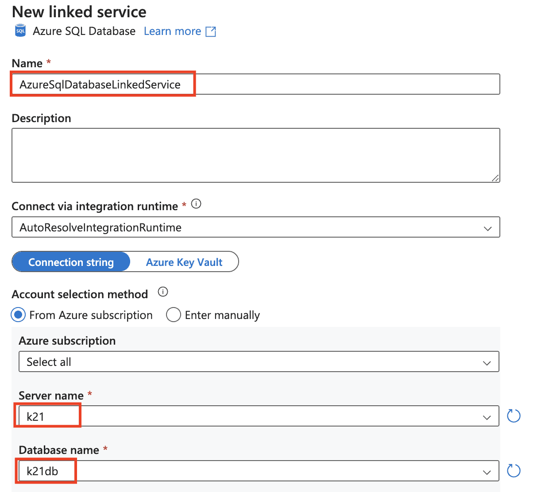Click the Azure SQL Database icon
This screenshot has height=492, width=549.
coord(20,31)
